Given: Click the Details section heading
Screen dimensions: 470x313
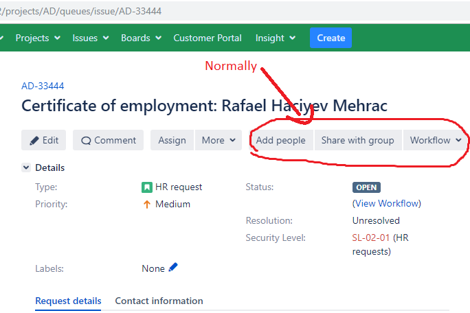Looking at the screenshot, I should pos(49,167).
